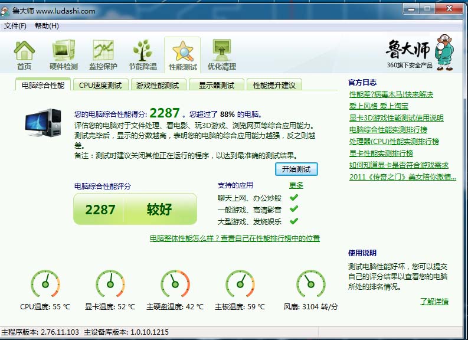
Task: Click the 88% percentile text
Action: point(227,114)
